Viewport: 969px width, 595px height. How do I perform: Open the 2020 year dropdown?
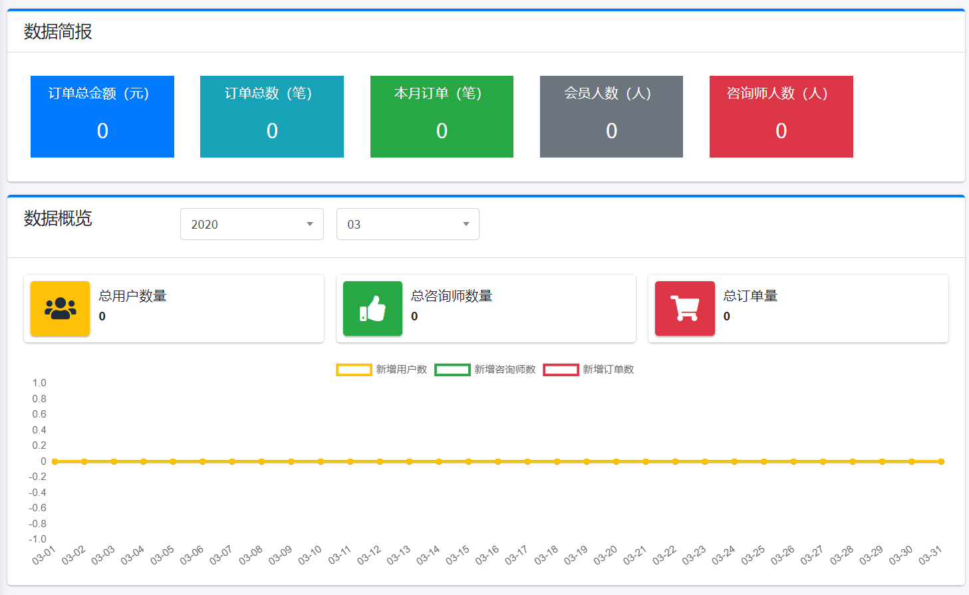(252, 224)
